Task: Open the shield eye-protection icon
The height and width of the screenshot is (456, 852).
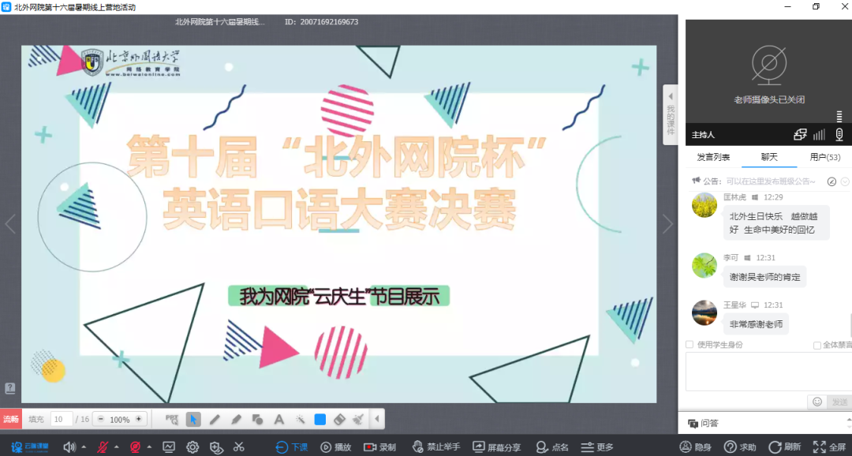Action: 216,447
